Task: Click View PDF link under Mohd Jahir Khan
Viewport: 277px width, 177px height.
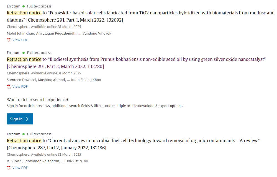Action: tap(20, 40)
